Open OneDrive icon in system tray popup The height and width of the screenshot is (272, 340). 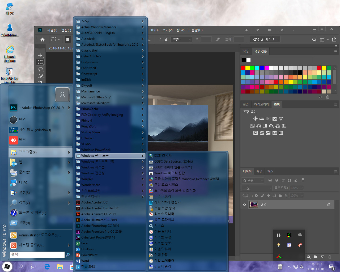coord(300,235)
